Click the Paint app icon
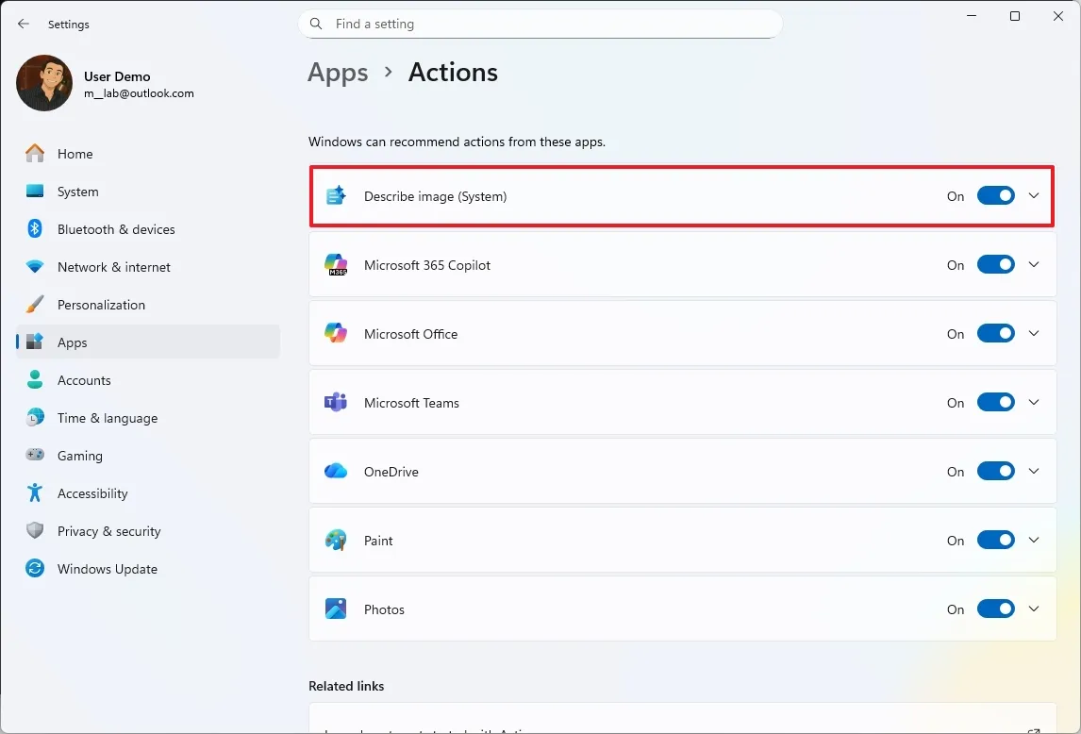 coord(337,541)
